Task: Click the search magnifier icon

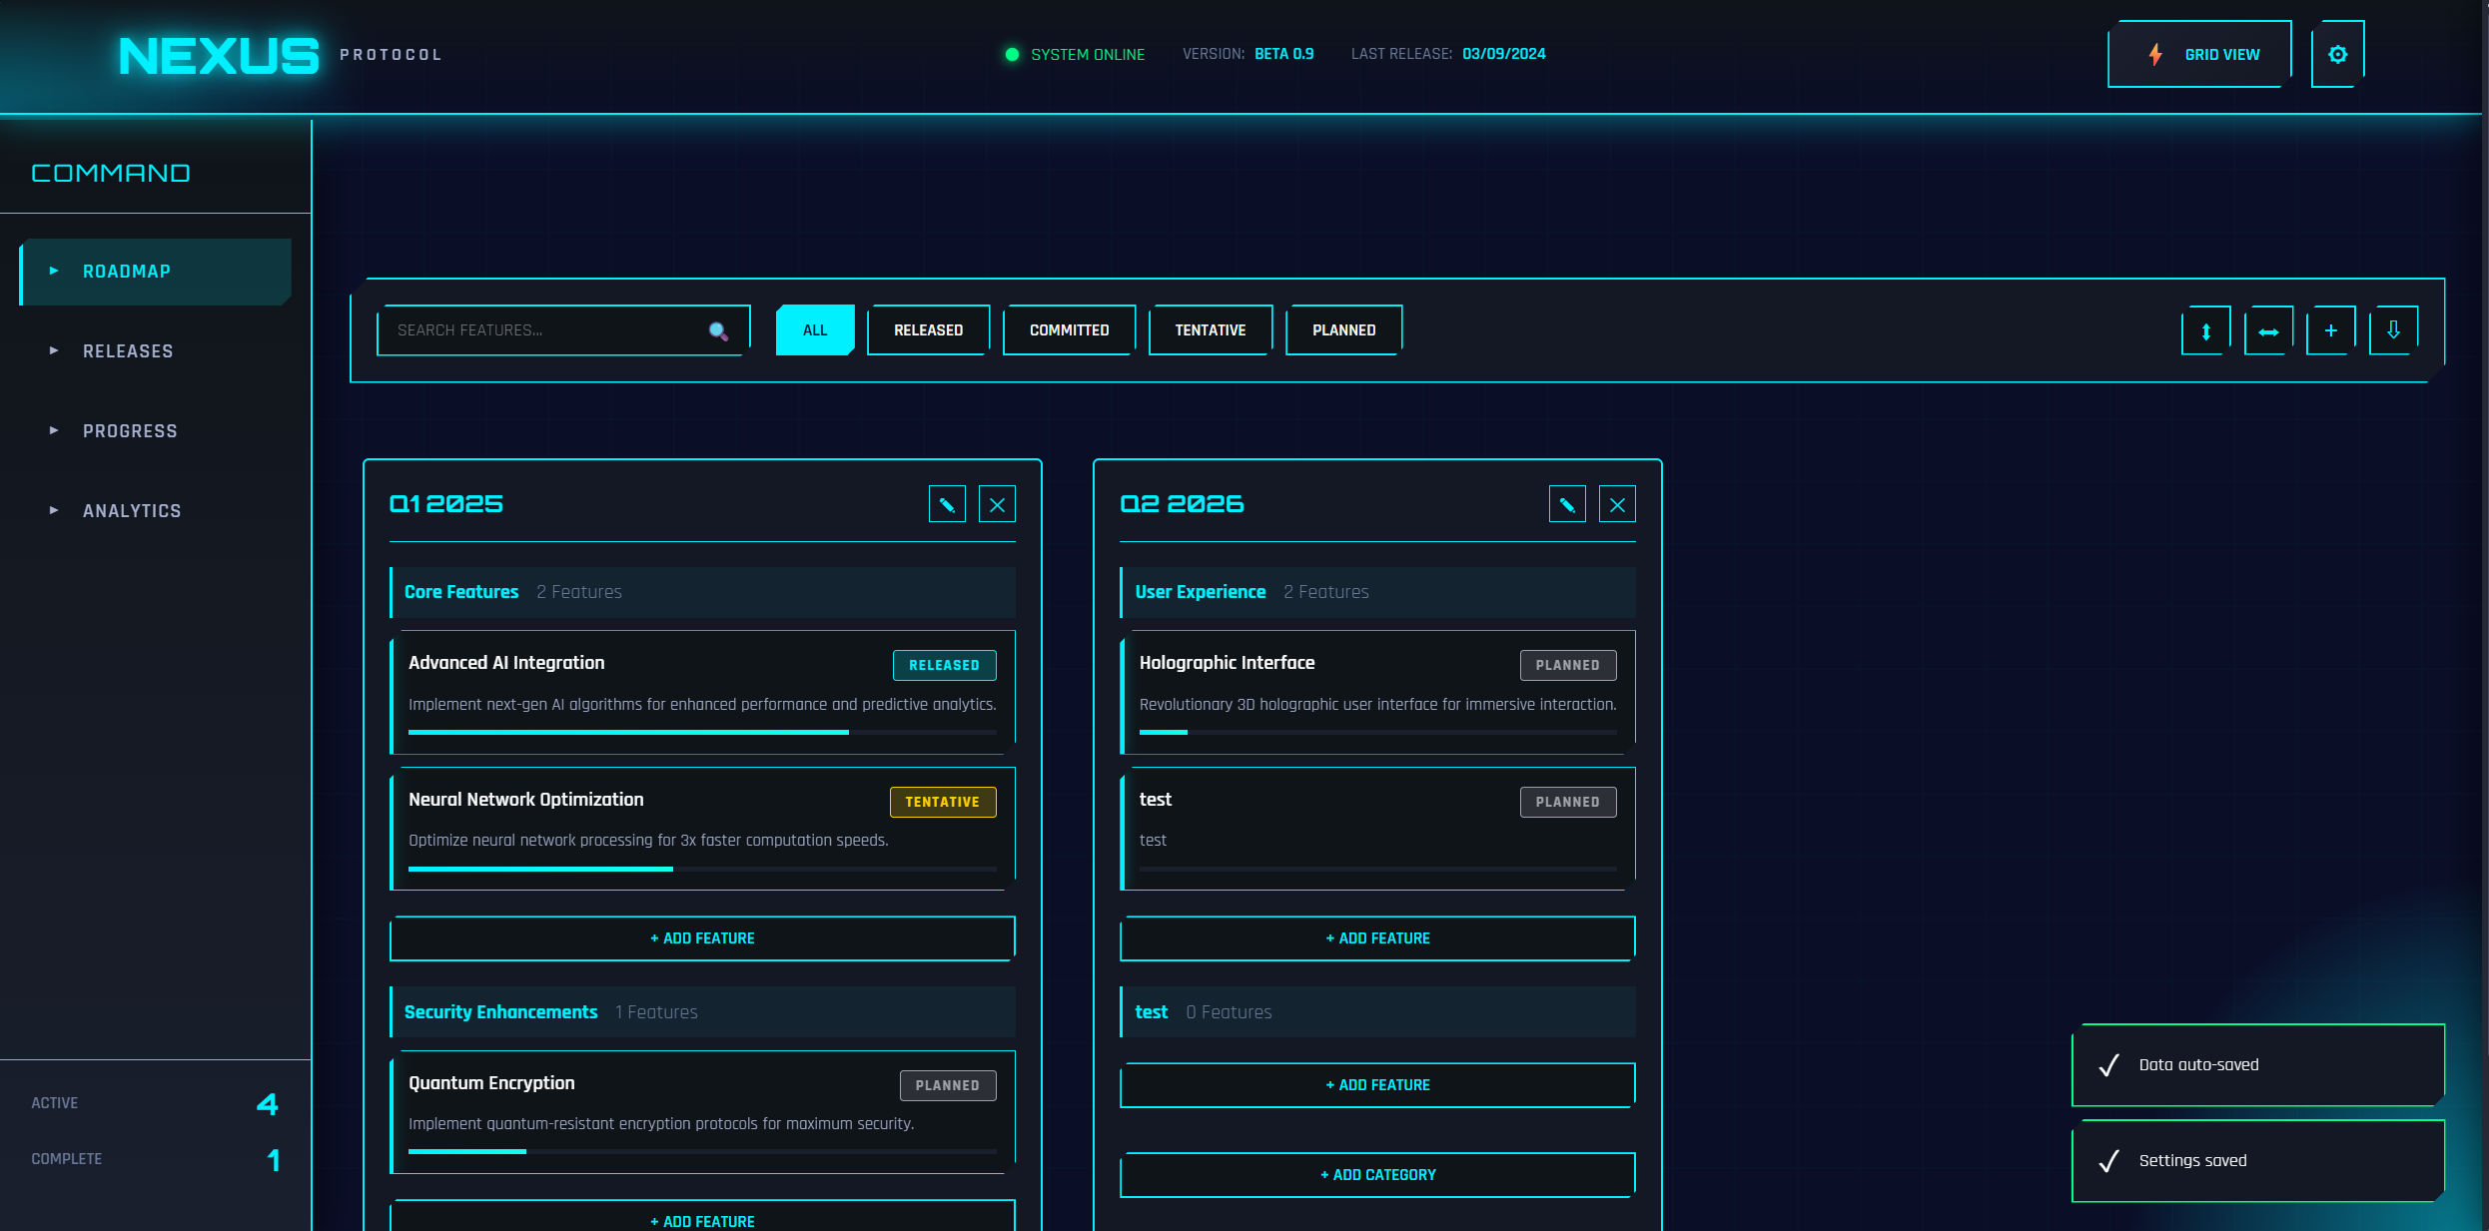Action: pos(717,330)
